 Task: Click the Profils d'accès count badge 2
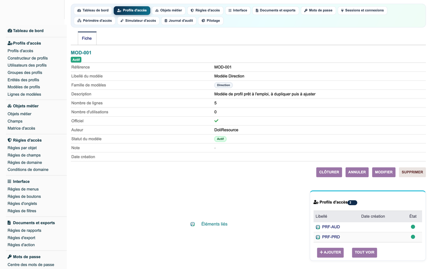click(352, 203)
